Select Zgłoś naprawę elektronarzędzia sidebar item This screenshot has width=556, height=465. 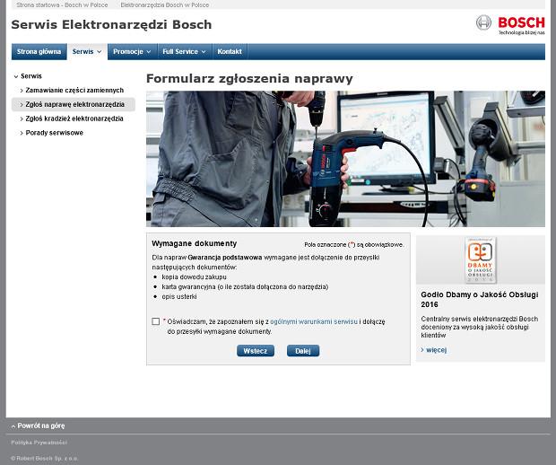tap(73, 104)
